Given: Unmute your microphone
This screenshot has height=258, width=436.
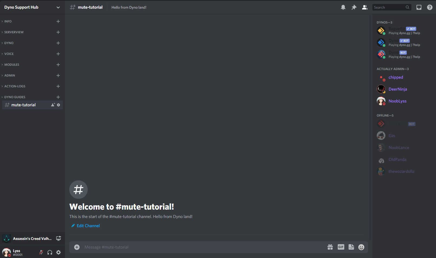Looking at the screenshot, I should 41,252.
